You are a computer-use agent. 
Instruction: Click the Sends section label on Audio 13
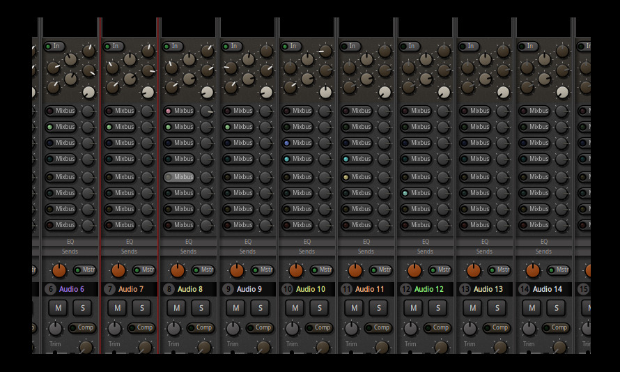click(484, 251)
